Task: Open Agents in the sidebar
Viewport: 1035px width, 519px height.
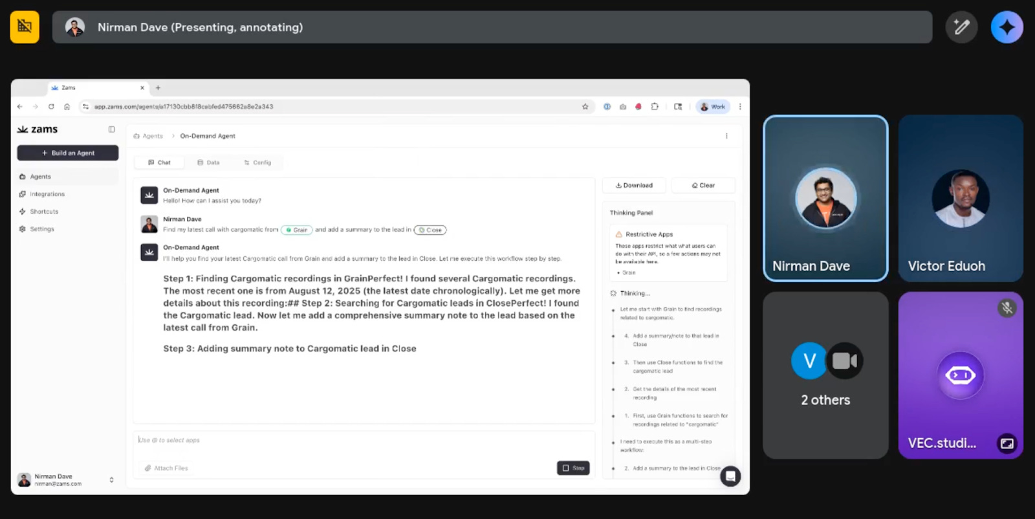Action: [68, 177]
